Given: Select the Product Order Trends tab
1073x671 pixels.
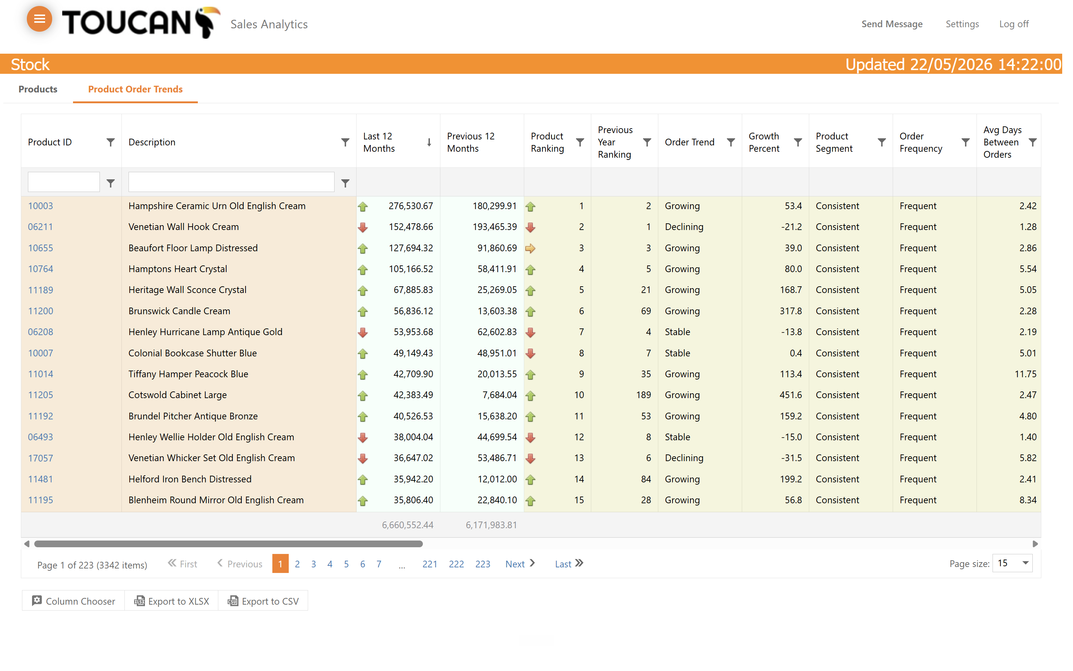Looking at the screenshot, I should tap(135, 89).
